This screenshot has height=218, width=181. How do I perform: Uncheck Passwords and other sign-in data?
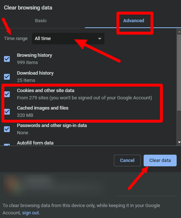pyautogui.click(x=7, y=129)
